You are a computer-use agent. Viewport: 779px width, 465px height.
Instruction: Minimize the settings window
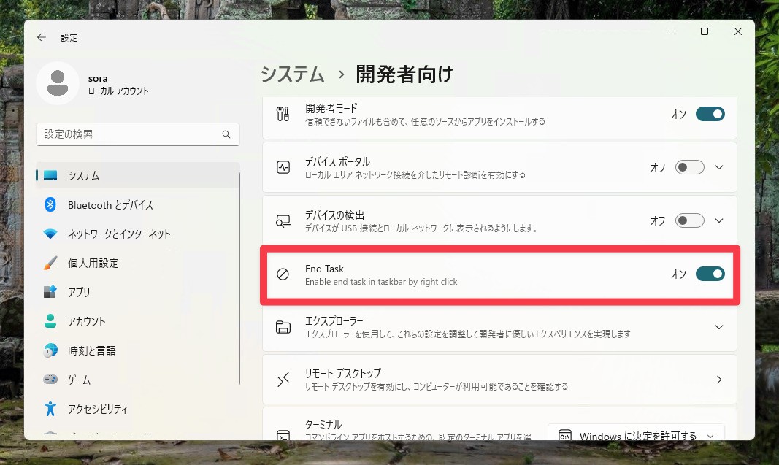coord(671,31)
